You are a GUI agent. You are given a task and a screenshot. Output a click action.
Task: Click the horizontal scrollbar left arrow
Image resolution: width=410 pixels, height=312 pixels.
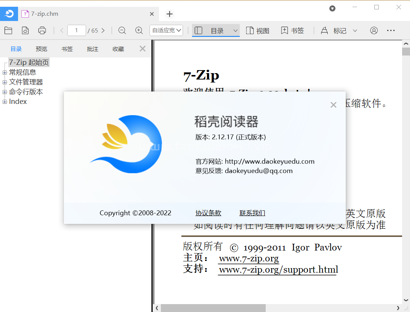pos(157,308)
